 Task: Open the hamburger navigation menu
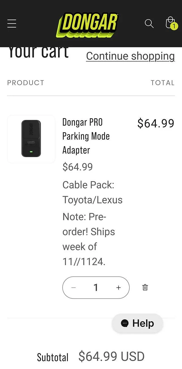12,23
